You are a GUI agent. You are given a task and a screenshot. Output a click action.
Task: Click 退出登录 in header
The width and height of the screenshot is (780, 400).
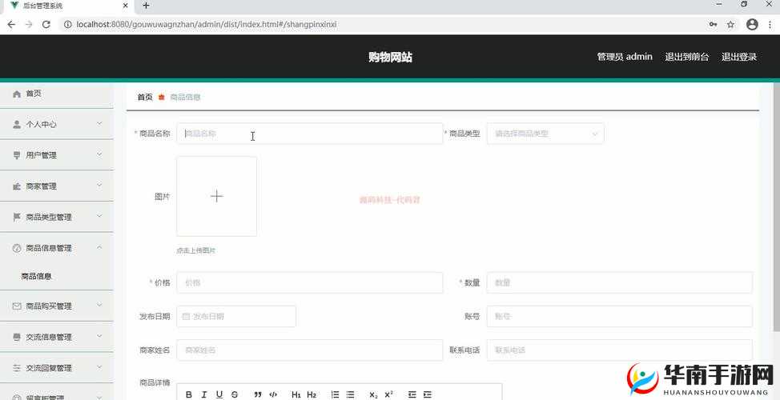point(739,57)
